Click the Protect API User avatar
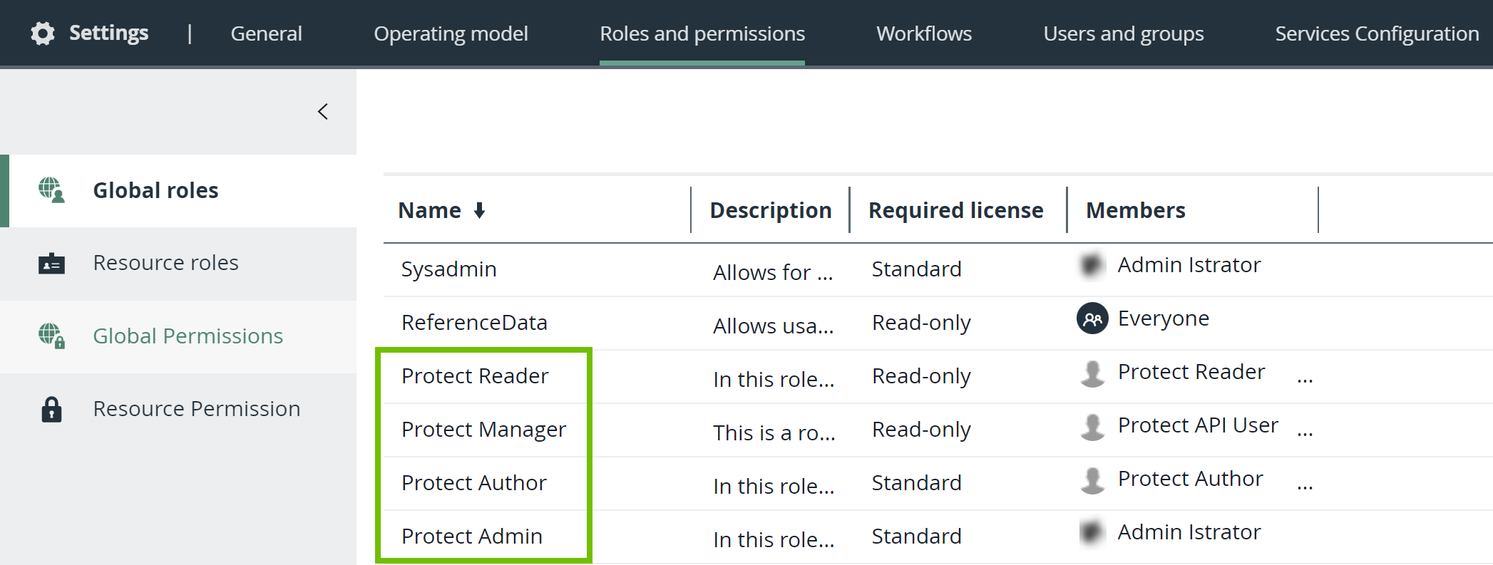1493x565 pixels. coord(1092,426)
